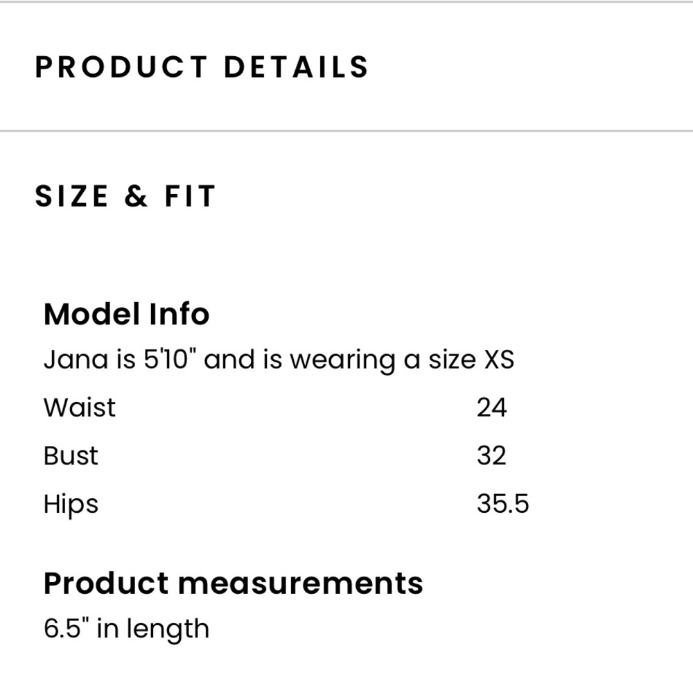
Task: Click the word FIT in header
Action: click(x=190, y=197)
